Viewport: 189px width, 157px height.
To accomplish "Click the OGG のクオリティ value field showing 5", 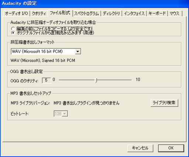I will (46, 80).
